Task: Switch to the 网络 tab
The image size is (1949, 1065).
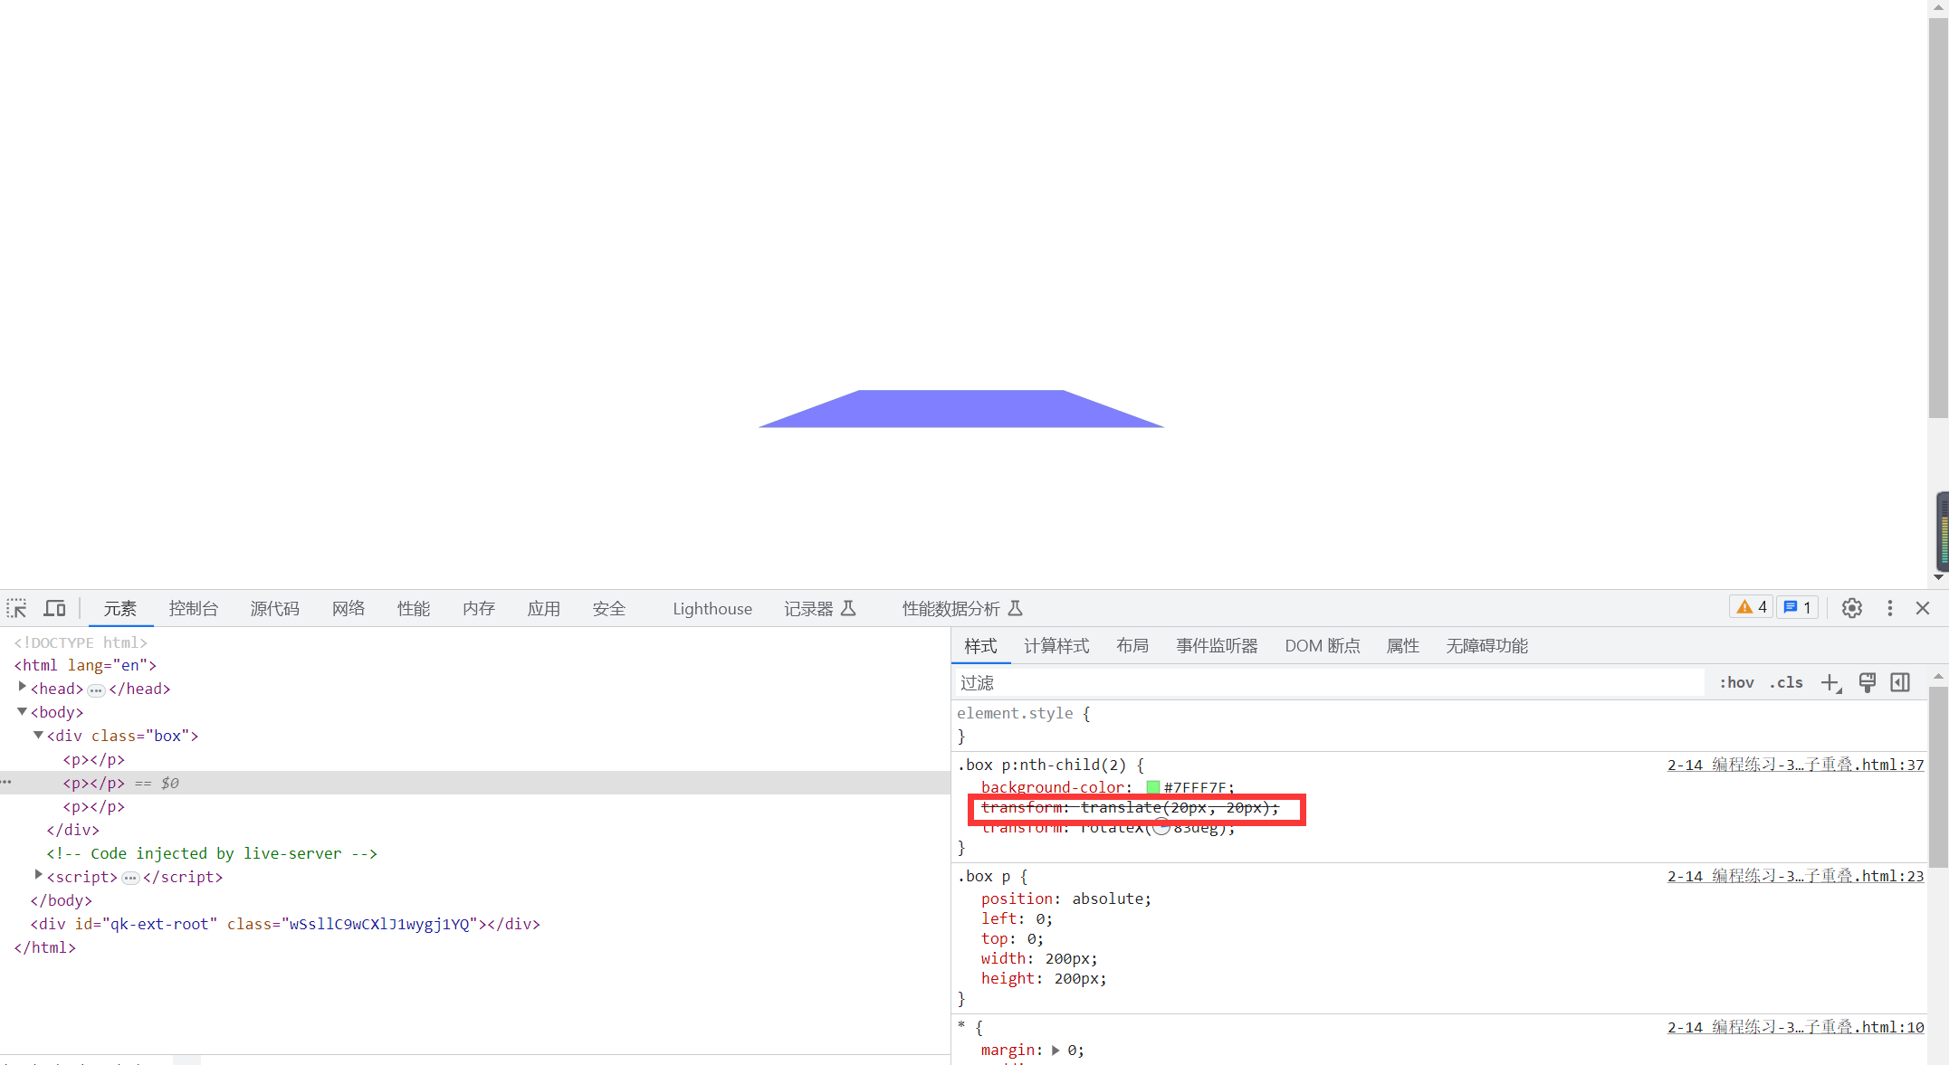Action: [349, 608]
